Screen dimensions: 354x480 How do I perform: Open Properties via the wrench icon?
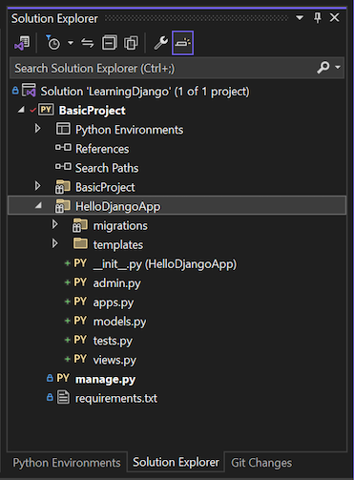pos(160,43)
